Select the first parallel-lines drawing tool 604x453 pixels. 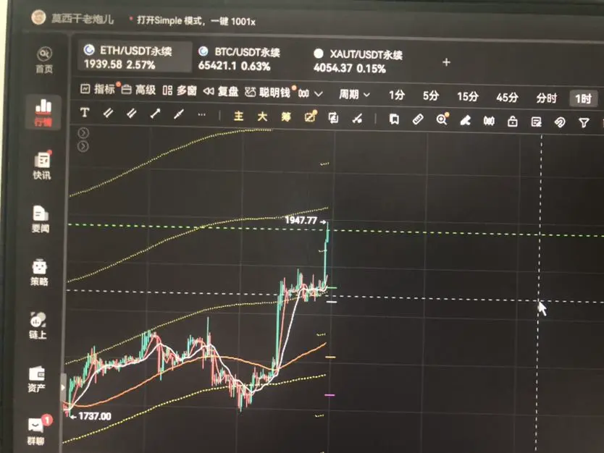click(x=108, y=113)
